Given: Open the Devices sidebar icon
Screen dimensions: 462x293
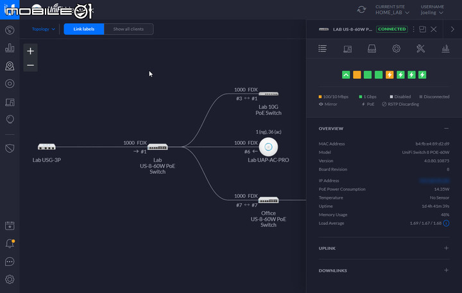Looking at the screenshot, I should pos(10,102).
